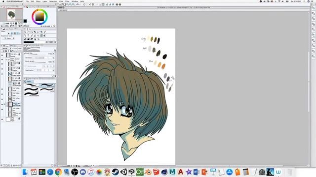Click the New file icon in command bar
Viewport: 316px width, 177px height.
(59, 4)
